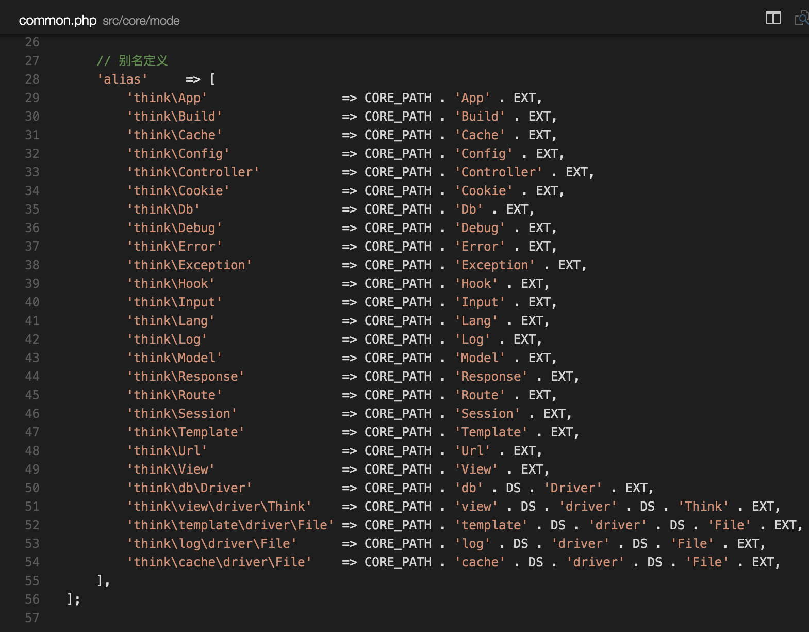Click the 'log' string on line 53
Viewport: 809px width, 632px height.
pyautogui.click(x=472, y=543)
